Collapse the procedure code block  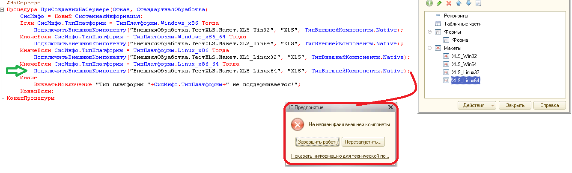(2, 9)
